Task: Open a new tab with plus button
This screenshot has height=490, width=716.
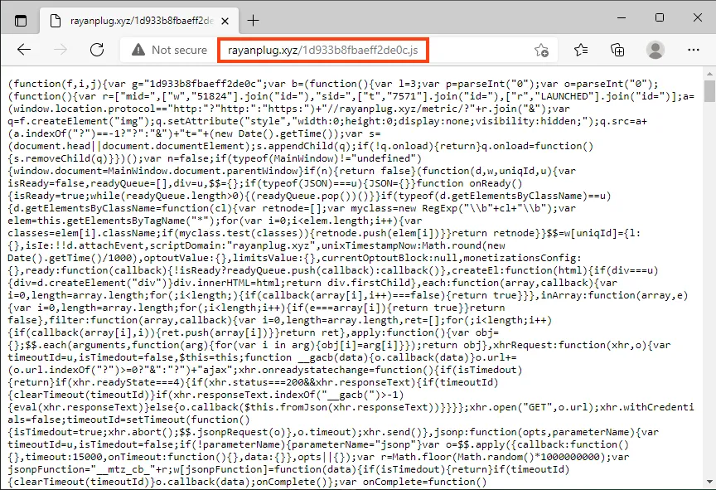Action: click(x=253, y=21)
